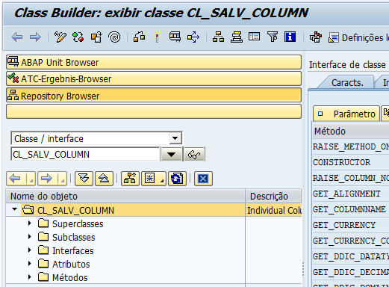
Task: Open the blue Information icon
Action: tap(290, 37)
